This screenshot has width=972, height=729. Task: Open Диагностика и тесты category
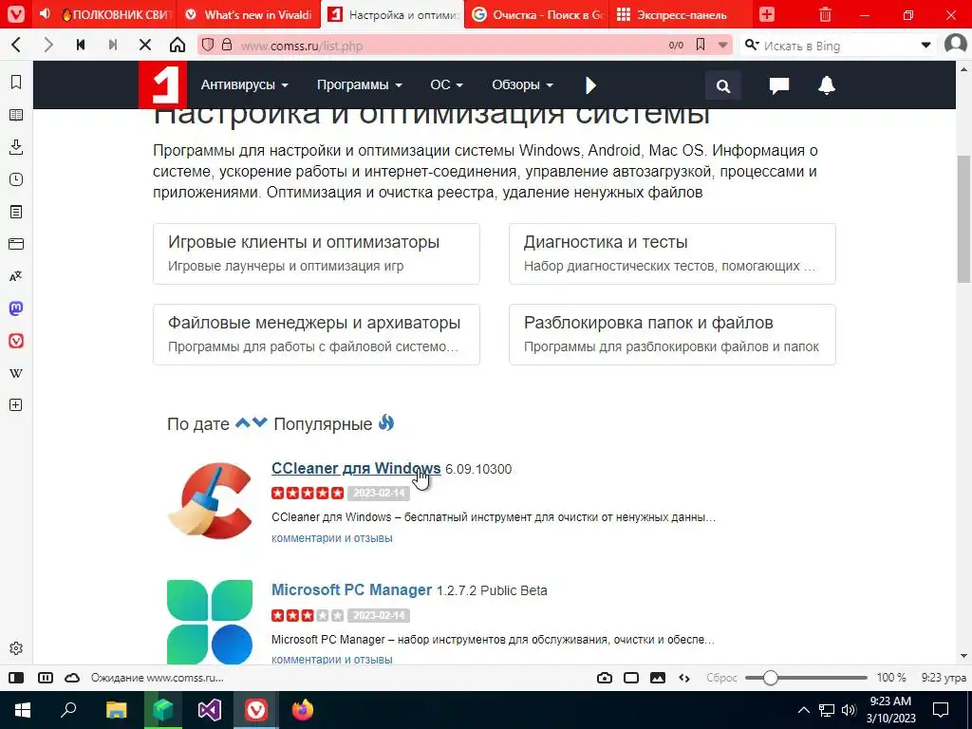coord(672,254)
